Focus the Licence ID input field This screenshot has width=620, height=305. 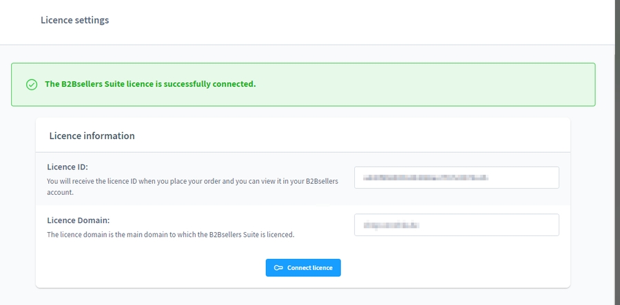click(456, 178)
